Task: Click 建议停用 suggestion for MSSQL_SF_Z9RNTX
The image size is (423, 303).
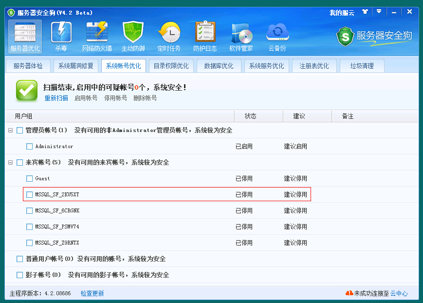Action: [x=295, y=243]
